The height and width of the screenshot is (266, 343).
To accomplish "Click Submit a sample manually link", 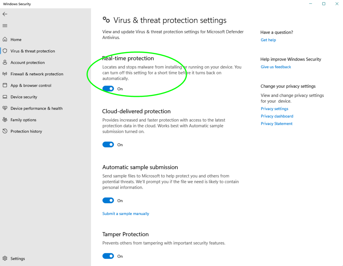I will [x=126, y=214].
